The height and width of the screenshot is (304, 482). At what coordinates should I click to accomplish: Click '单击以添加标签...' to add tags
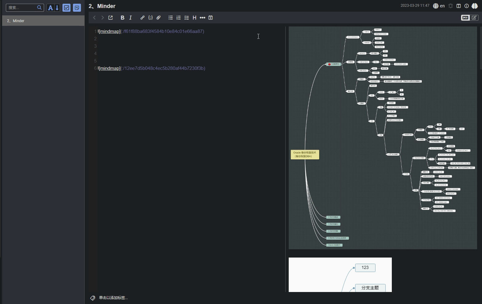(x=113, y=298)
